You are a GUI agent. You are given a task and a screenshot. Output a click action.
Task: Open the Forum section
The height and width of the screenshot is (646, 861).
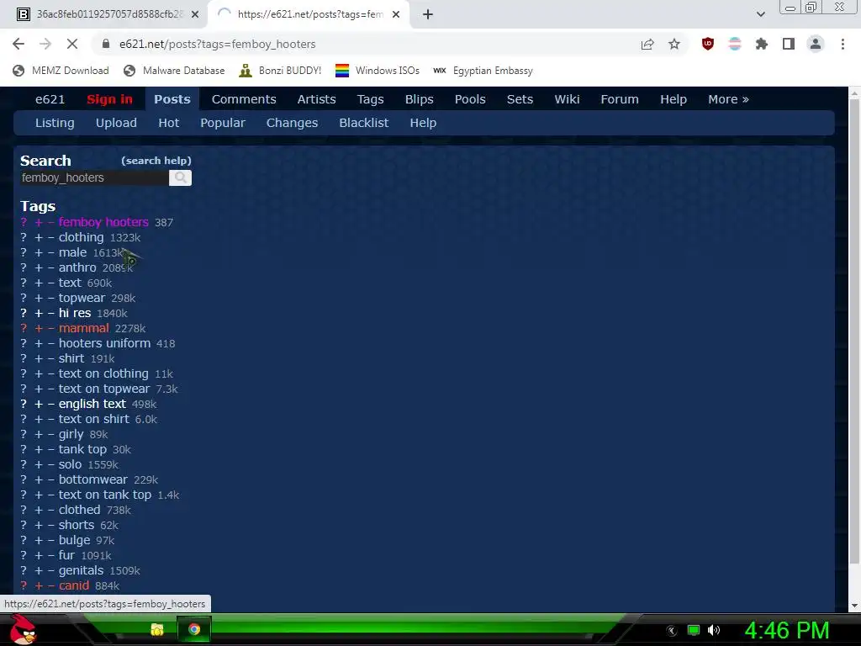[620, 99]
